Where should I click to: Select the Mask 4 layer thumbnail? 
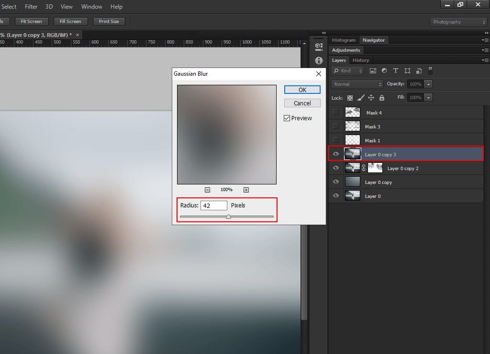click(x=353, y=112)
